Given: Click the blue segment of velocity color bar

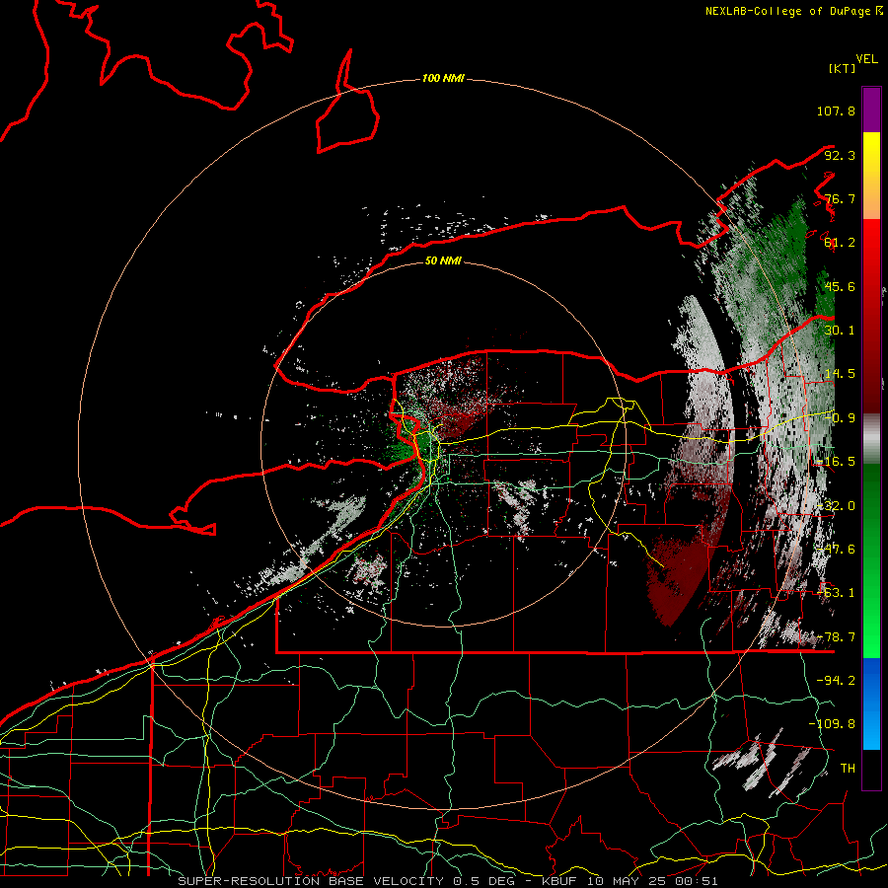Looking at the screenshot, I should (871, 703).
